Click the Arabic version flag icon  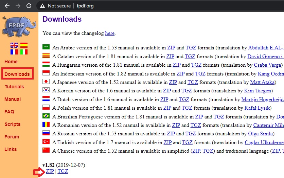pos(46,47)
